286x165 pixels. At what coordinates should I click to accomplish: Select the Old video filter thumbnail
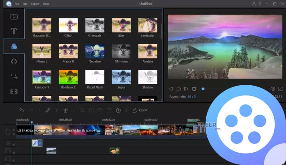pos(121,51)
